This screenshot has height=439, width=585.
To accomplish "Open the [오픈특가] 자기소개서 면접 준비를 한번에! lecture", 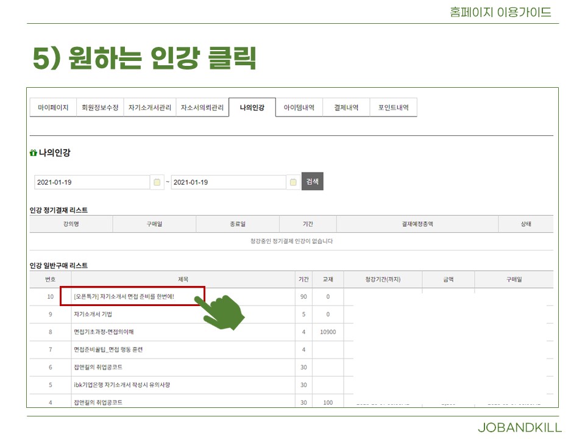I will 124,297.
